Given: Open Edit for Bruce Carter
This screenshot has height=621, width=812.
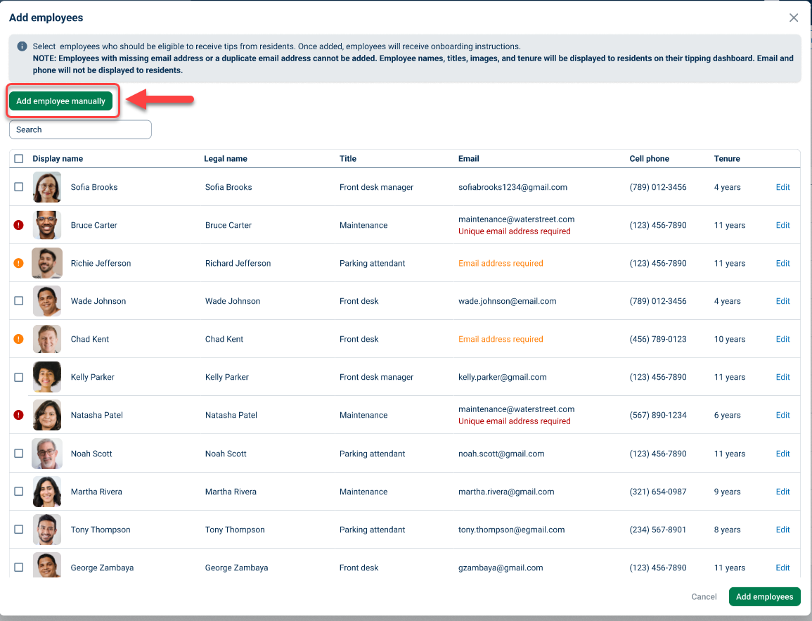Looking at the screenshot, I should click(782, 225).
